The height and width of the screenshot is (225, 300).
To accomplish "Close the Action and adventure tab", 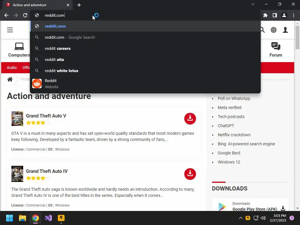I will tap(68, 5).
